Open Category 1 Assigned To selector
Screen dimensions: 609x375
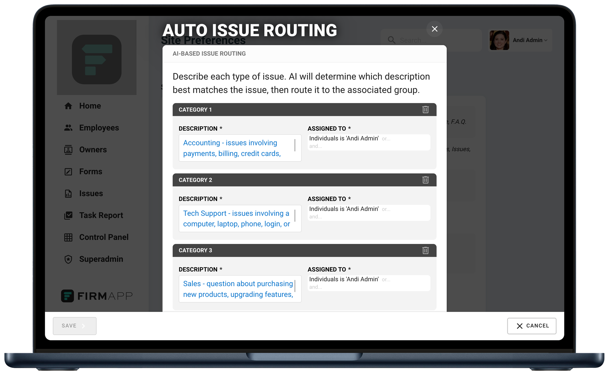369,142
